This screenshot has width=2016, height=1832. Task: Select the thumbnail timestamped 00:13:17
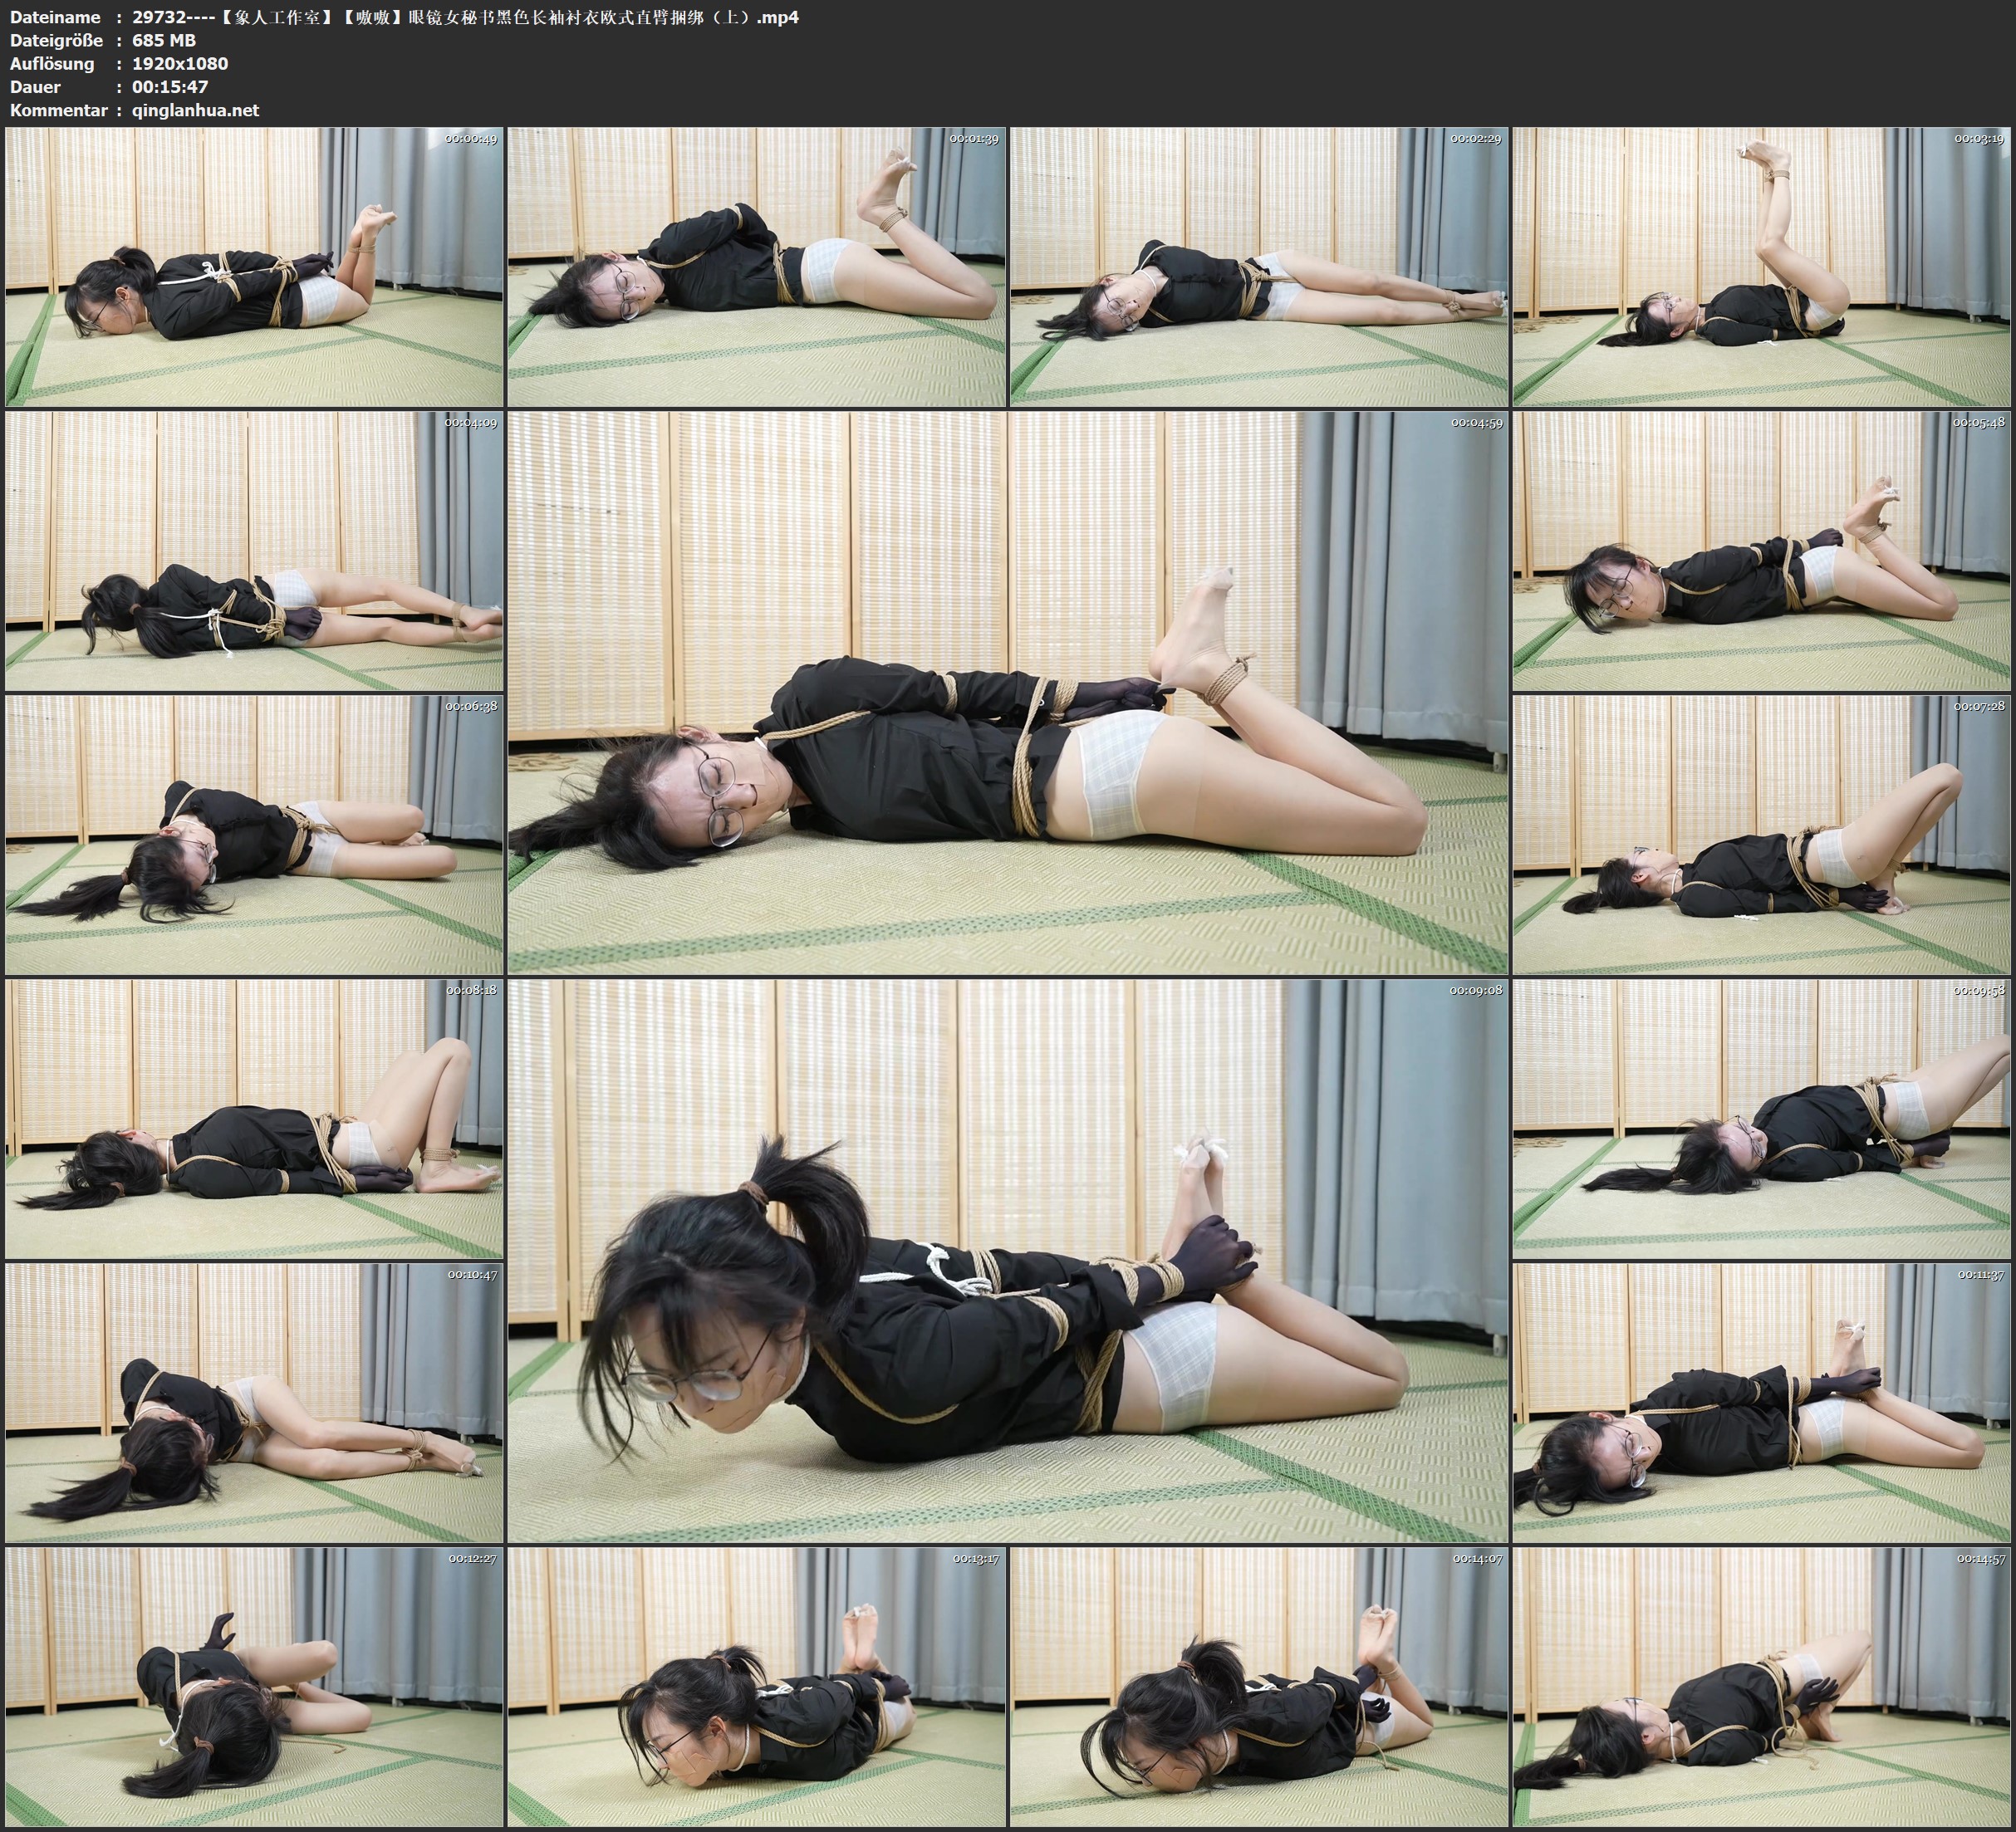(757, 1686)
